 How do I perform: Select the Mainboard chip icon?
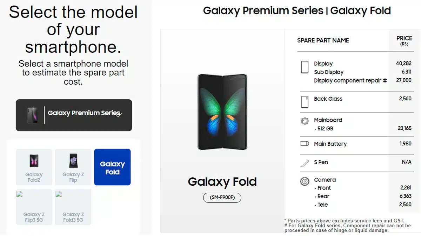304,120
